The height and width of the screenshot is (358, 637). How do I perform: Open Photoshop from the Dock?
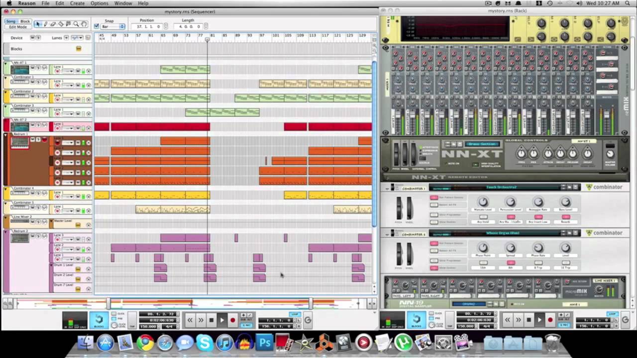(x=264, y=343)
